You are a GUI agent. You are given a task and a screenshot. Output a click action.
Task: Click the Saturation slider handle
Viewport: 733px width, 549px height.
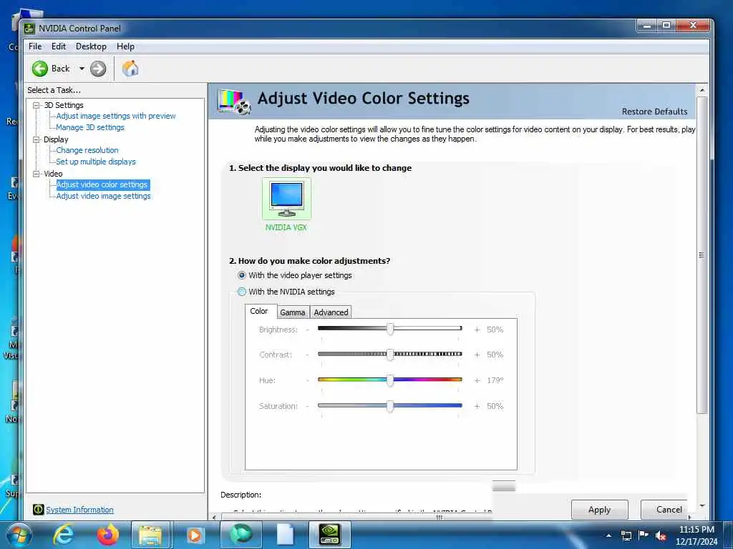pos(390,406)
